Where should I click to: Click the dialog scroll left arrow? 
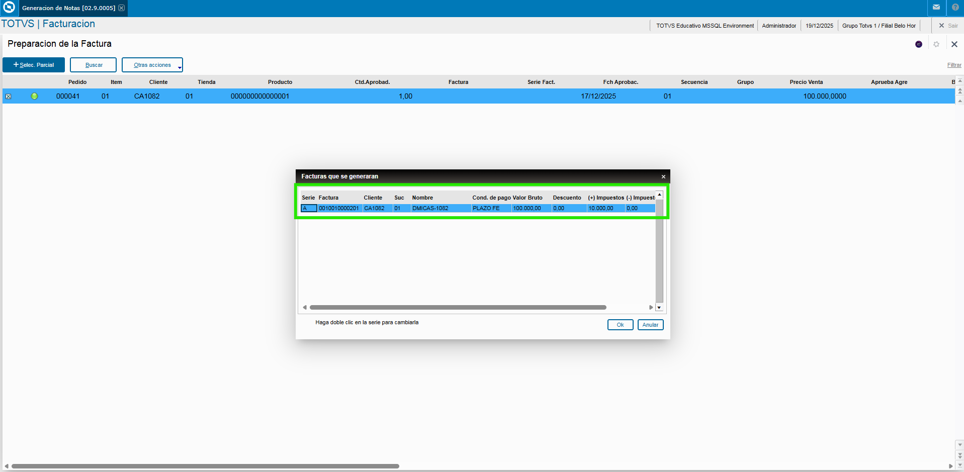[x=305, y=307]
